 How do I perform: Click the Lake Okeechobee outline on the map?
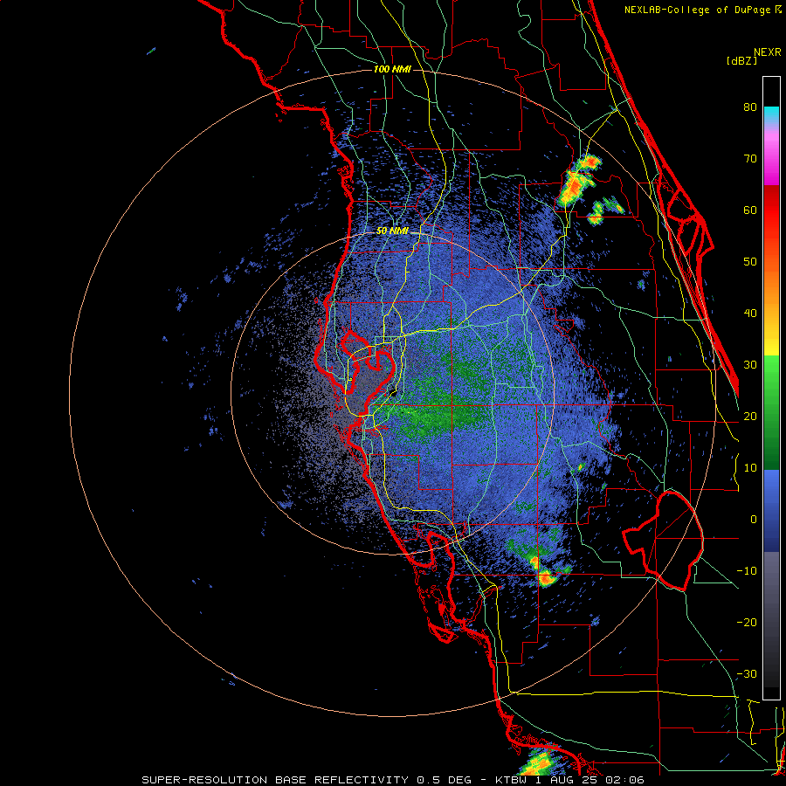663,541
